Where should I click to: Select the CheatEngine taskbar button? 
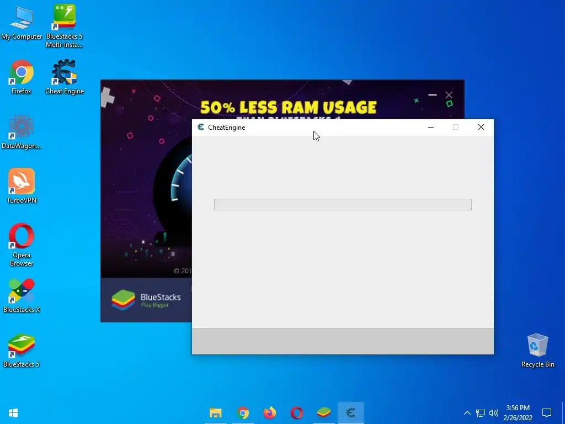pyautogui.click(x=350, y=413)
